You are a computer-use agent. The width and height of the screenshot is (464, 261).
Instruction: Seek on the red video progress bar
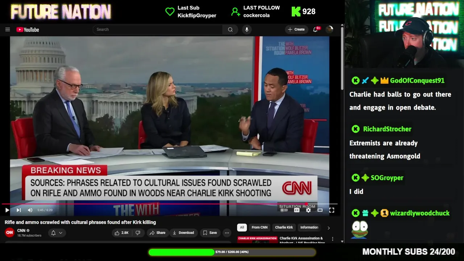pos(170,204)
